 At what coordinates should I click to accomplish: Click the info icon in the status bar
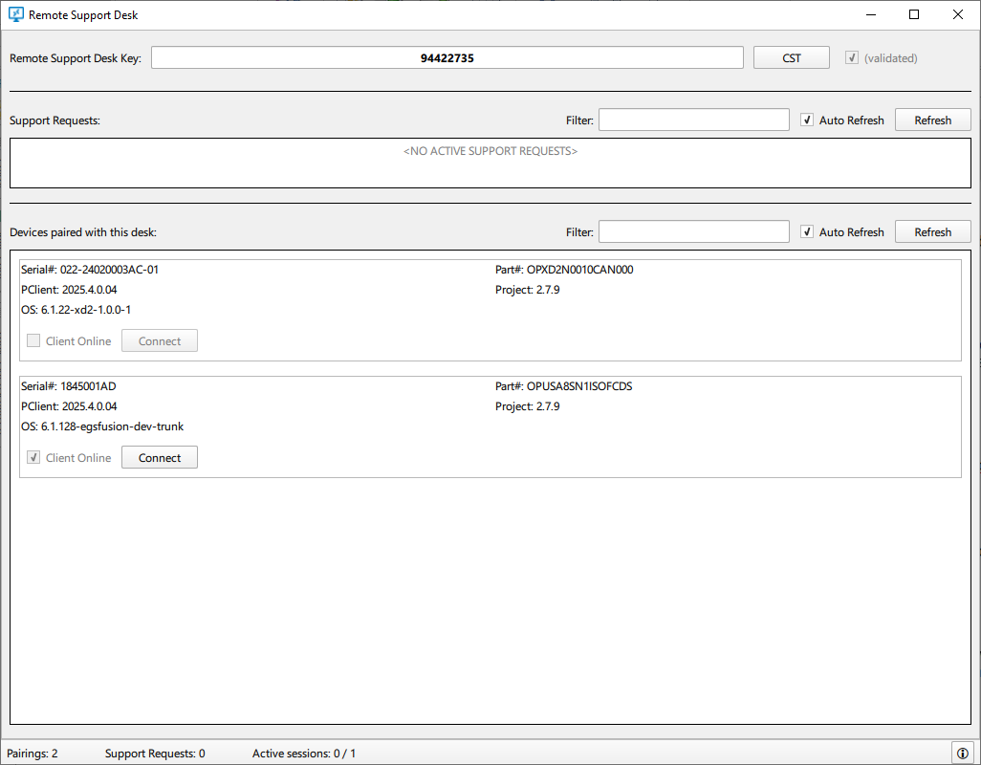coord(962,753)
